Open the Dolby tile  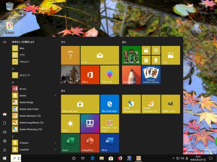point(90,123)
